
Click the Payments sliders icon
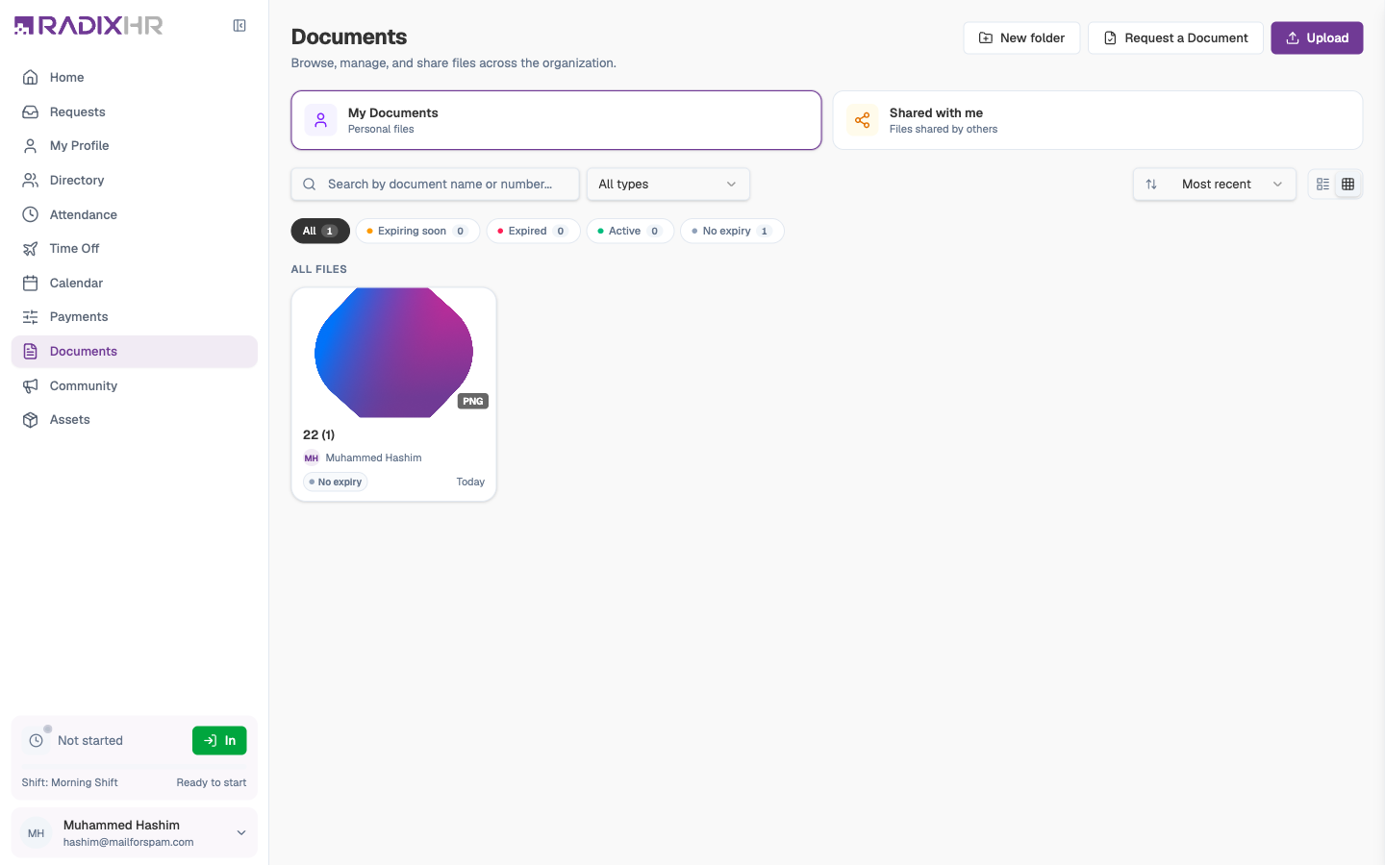pyautogui.click(x=31, y=317)
